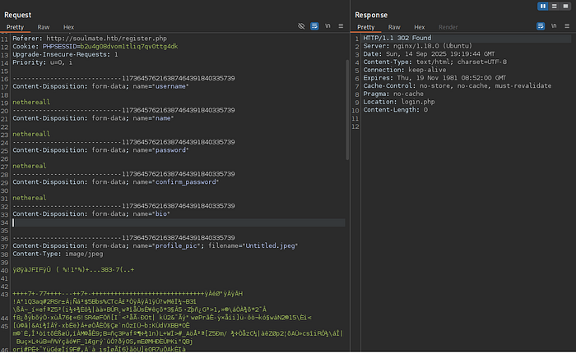Image resolution: width=576 pixels, height=353 pixels.
Task: Click filename "Untitled.jpeg" text
Action: pos(271,246)
